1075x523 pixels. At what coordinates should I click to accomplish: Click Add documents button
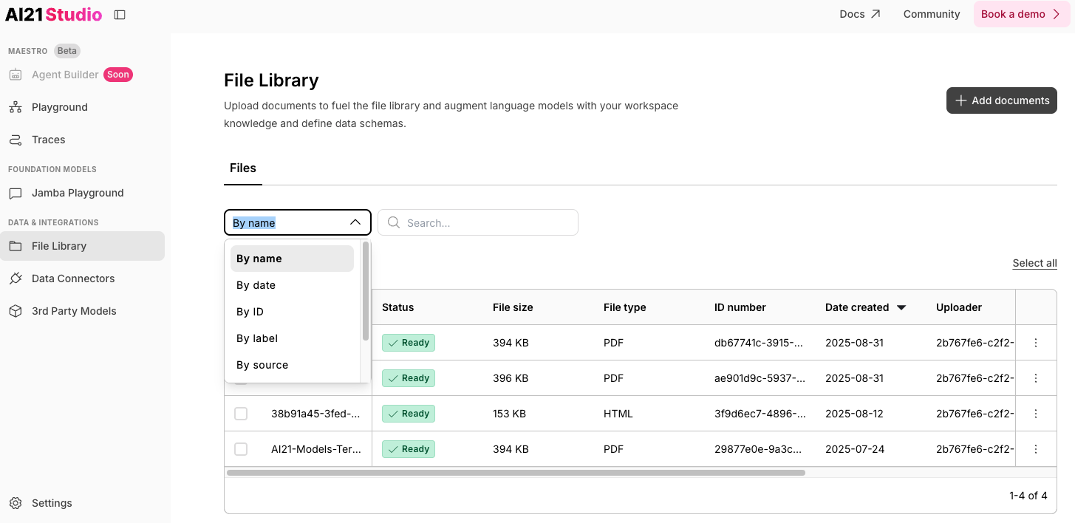click(x=1001, y=100)
